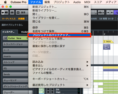
Task: Click the track number 12 badge
Action: pyautogui.click(x=5, y=38)
